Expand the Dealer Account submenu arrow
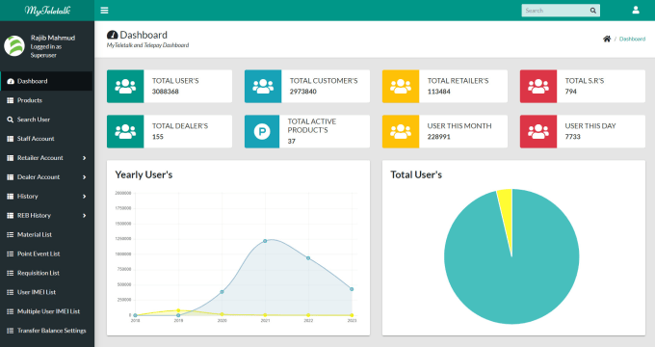The width and height of the screenshot is (655, 347). pos(85,177)
